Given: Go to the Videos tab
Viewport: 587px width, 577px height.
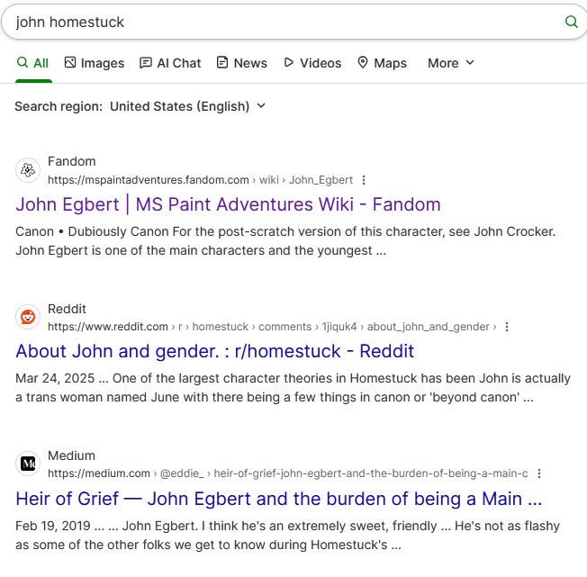Looking at the screenshot, I should pos(312,63).
